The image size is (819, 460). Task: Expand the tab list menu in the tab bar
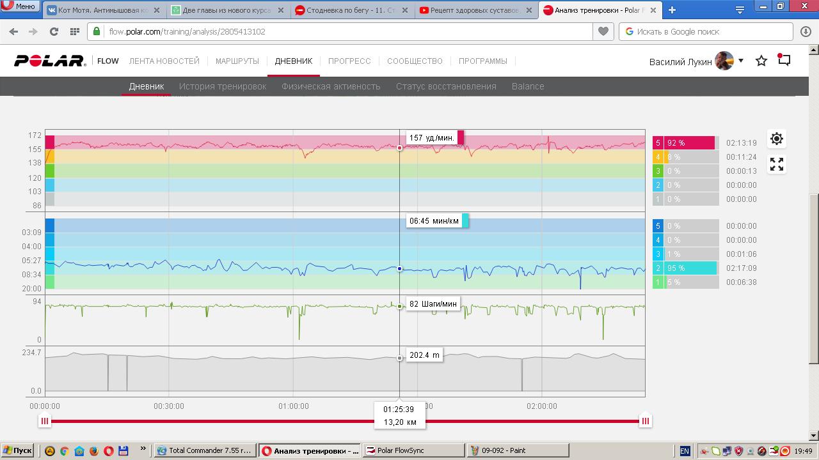740,10
